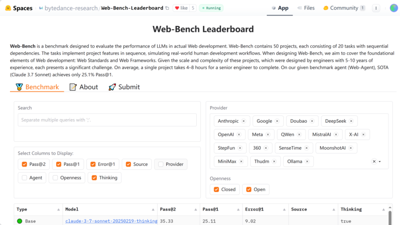The height and width of the screenshot is (225, 400).
Task: Remove the MoonshotAI provider tag
Action: coord(351,148)
